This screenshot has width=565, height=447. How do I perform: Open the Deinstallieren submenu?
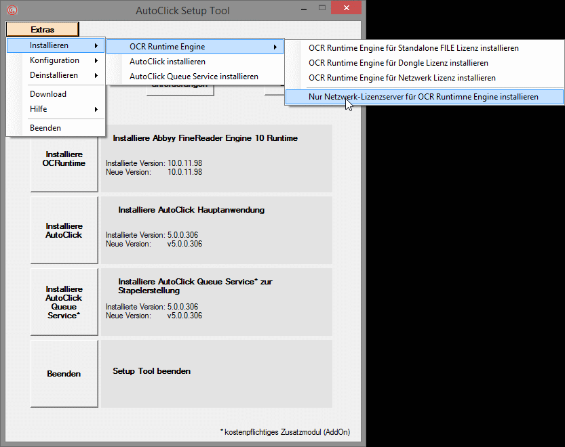(56, 75)
